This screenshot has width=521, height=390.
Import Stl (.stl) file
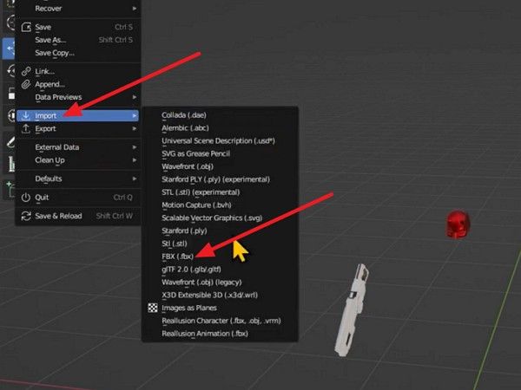point(220,244)
